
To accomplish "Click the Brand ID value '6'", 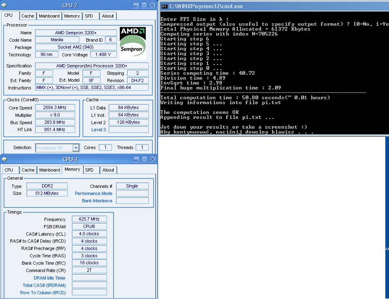I will 111,40.
